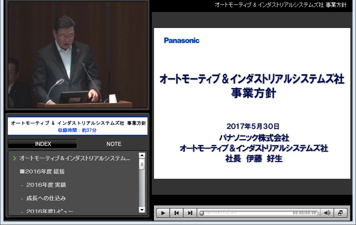Click the green chevron beside the first index item
The image size is (356, 225).
point(15,158)
